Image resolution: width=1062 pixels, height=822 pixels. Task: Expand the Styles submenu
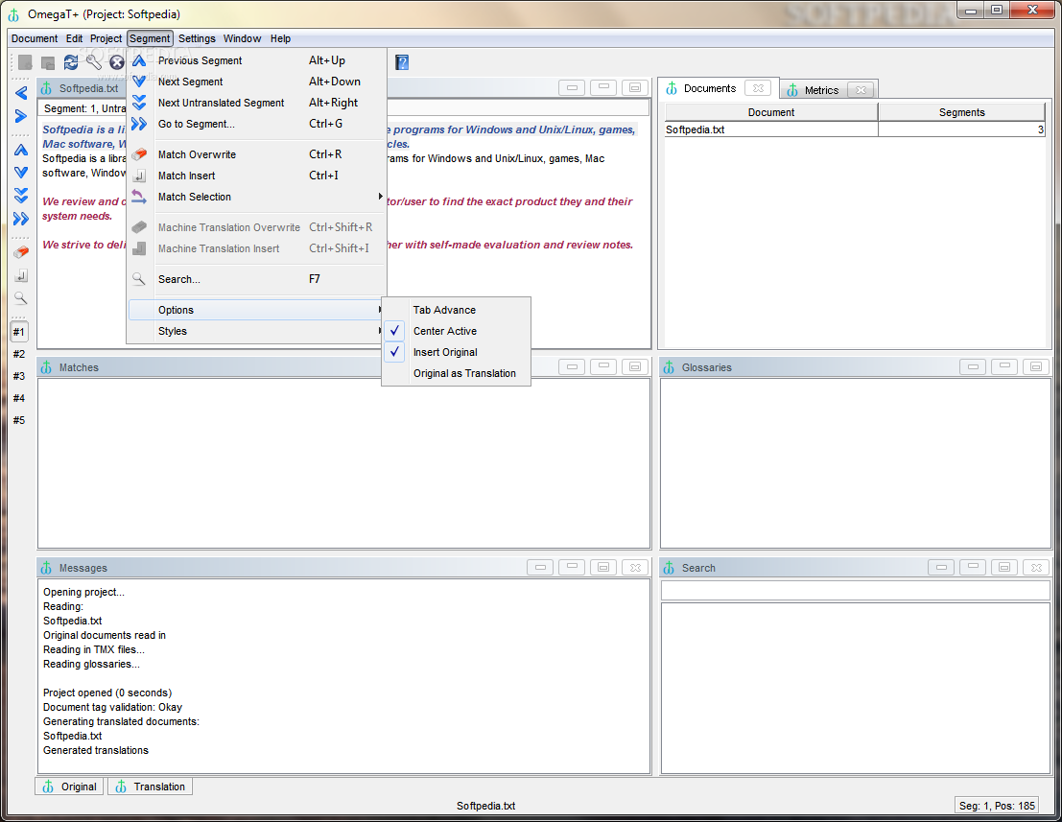point(257,331)
